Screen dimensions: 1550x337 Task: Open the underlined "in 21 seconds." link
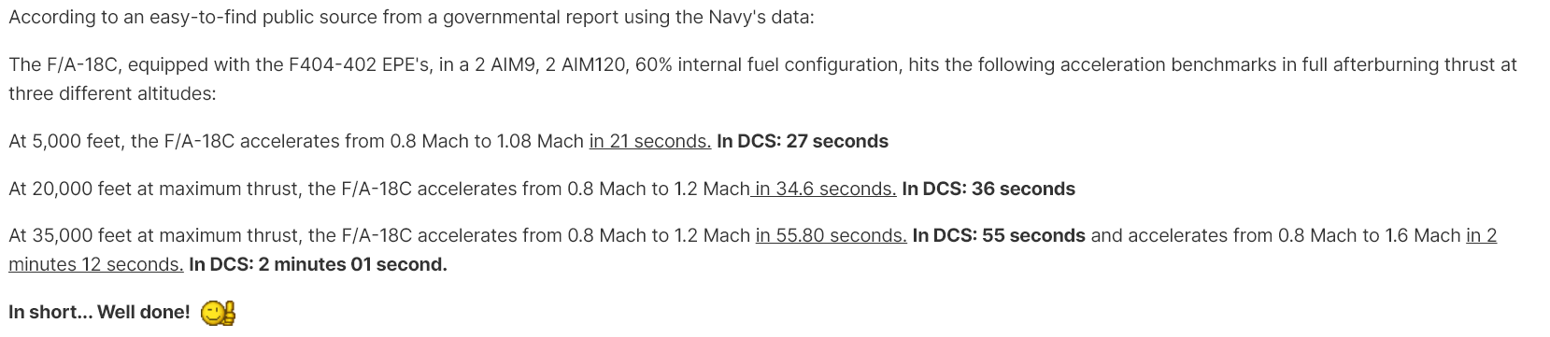coord(650,141)
